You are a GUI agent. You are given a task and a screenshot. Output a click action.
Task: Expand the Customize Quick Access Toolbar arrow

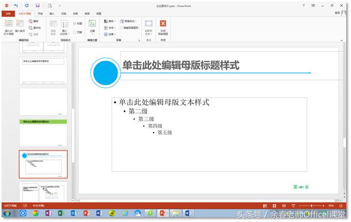click(x=60, y=6)
